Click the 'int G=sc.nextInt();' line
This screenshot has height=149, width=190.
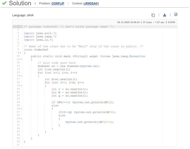pos(61,79)
